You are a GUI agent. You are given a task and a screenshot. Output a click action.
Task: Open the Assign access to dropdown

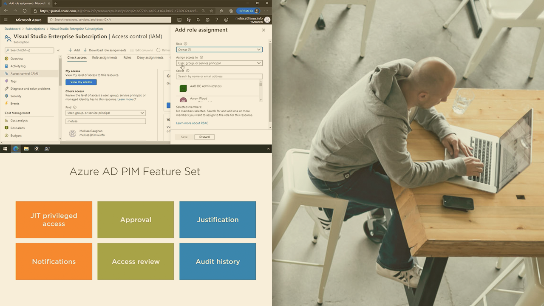pos(219,63)
